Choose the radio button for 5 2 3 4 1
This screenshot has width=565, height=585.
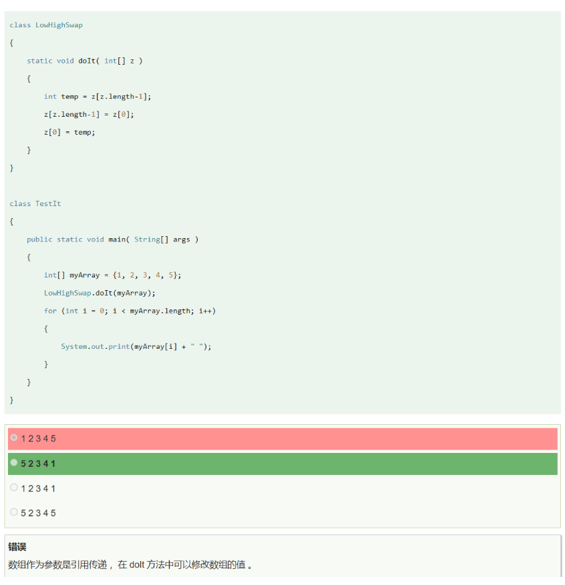click(x=14, y=462)
